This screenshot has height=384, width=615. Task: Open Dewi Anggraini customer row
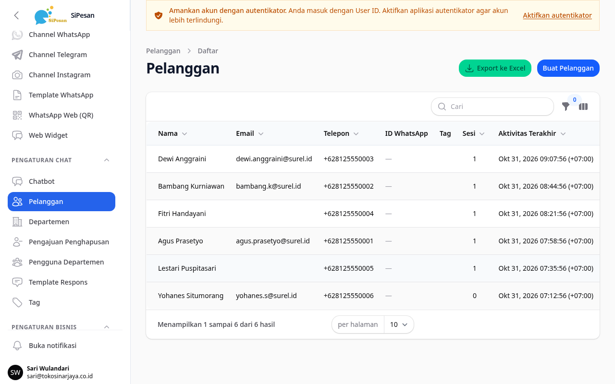pos(373,159)
